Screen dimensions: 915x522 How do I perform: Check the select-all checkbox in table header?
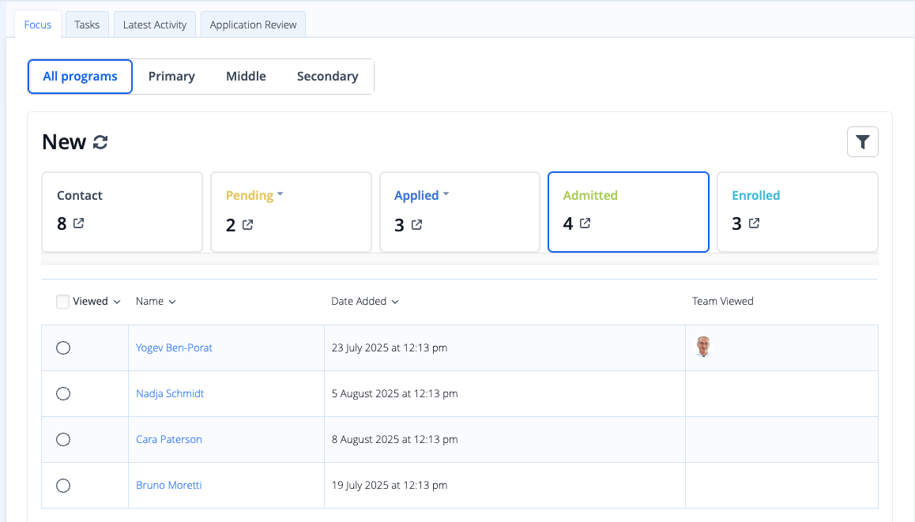point(62,301)
